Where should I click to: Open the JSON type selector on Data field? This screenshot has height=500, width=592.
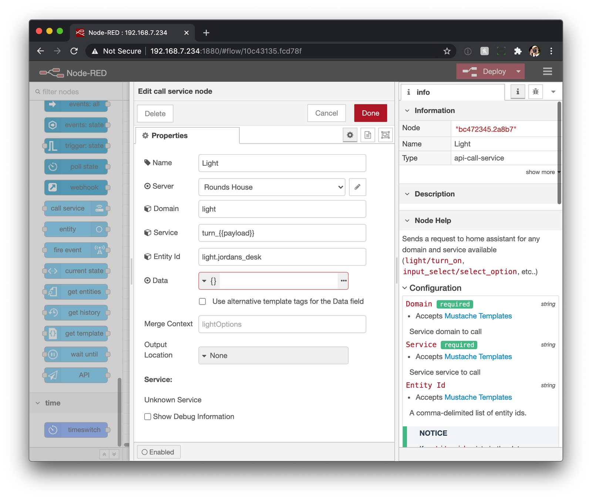(x=208, y=281)
